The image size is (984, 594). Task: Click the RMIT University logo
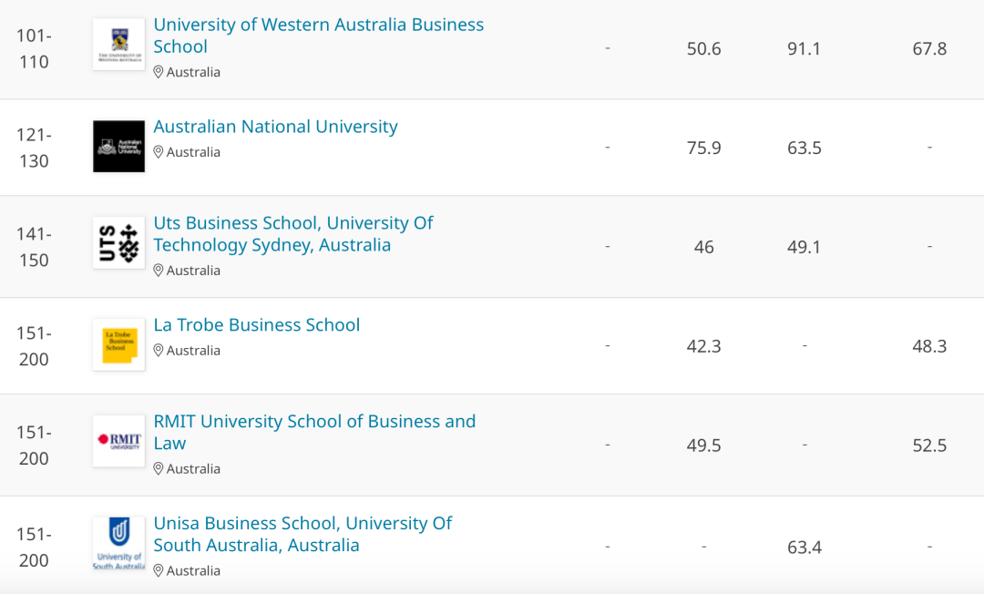click(118, 441)
